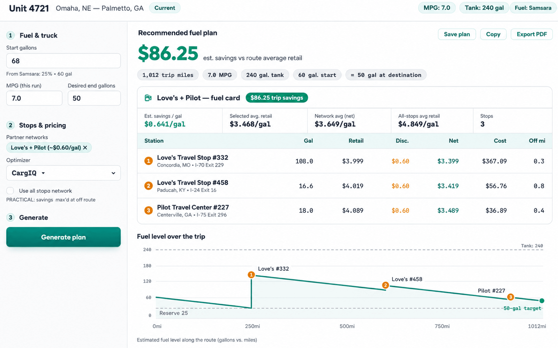This screenshot has width=558, height=348.
Task: Click the Off mi column header
Action: click(537, 141)
